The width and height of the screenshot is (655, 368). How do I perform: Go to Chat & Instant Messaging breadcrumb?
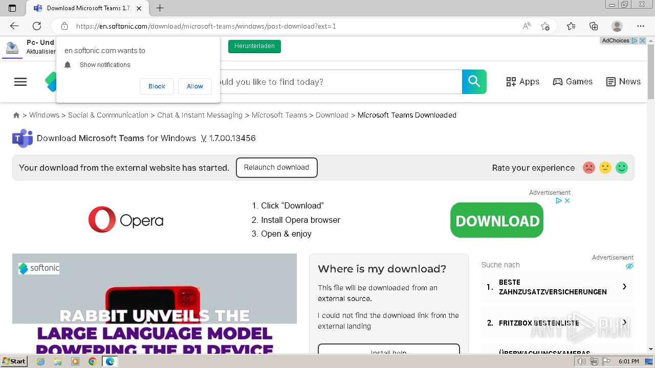click(200, 116)
